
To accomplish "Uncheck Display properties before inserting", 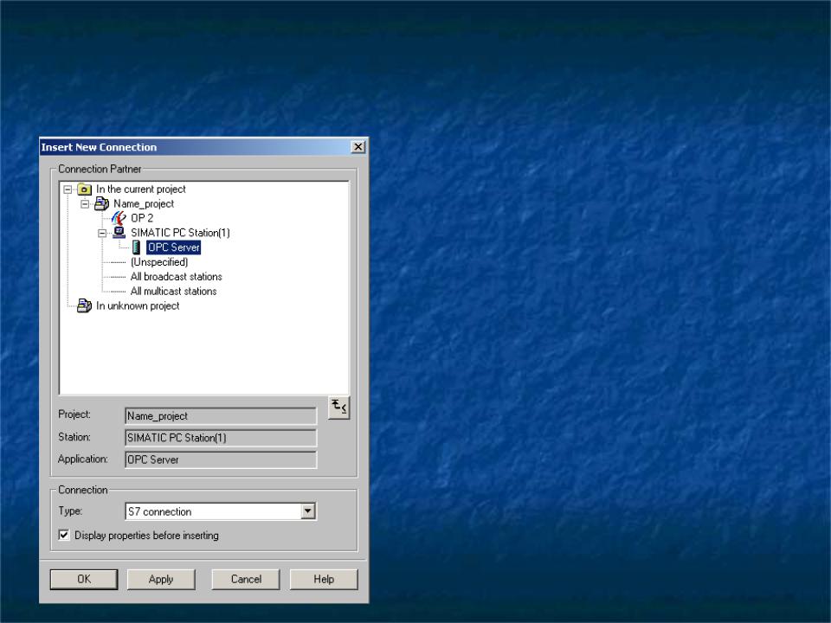I will (x=64, y=535).
